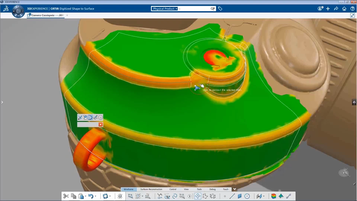The width and height of the screenshot is (357, 201).
Task: Open the Touch tab
Action: 226,189
